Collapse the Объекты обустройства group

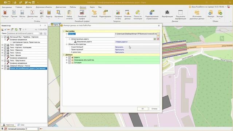pos(67,44)
